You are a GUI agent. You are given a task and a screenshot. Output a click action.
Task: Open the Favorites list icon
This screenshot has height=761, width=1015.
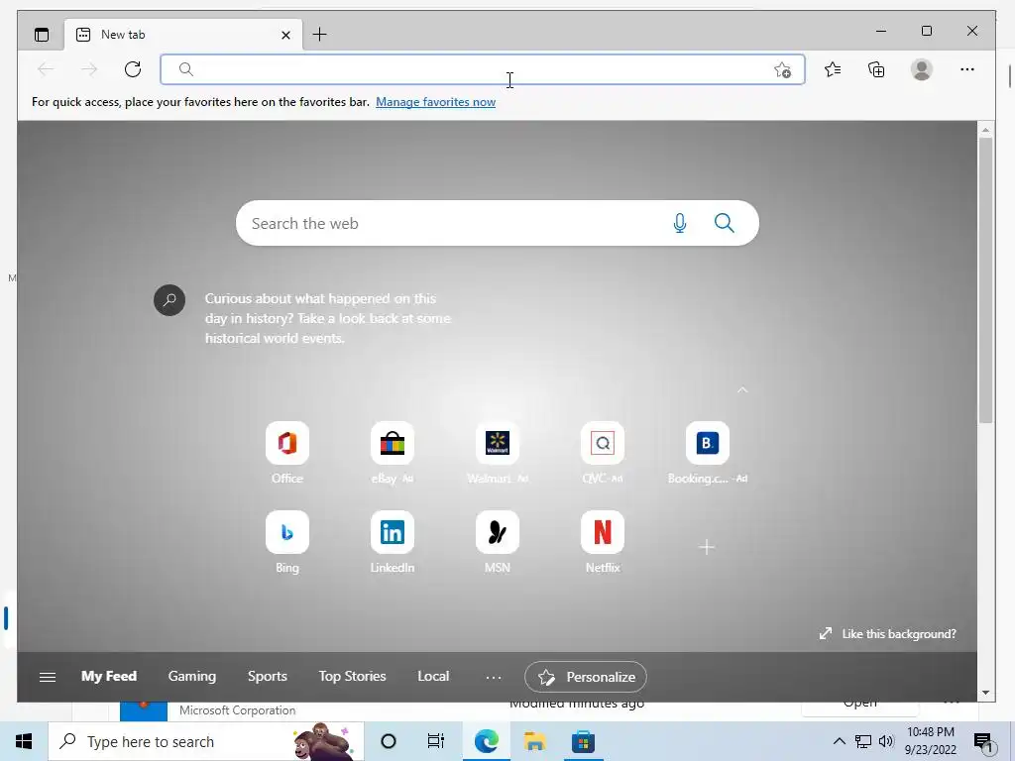833,69
